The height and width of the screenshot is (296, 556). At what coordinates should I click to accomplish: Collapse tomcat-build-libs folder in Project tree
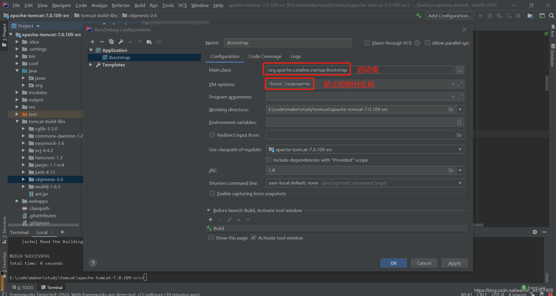17,121
